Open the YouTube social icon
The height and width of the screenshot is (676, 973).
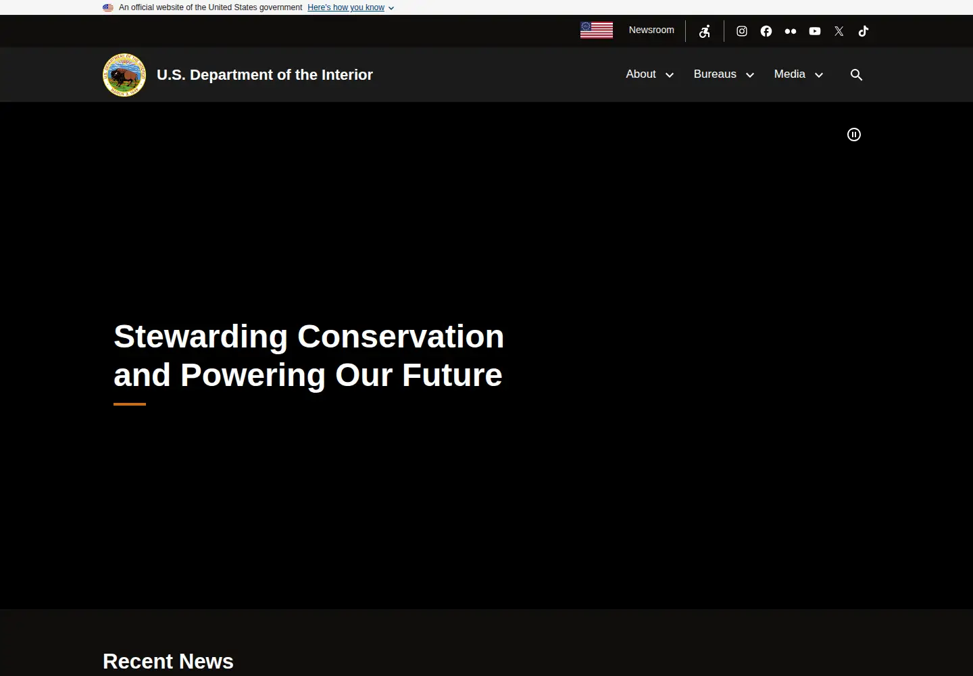(x=815, y=31)
